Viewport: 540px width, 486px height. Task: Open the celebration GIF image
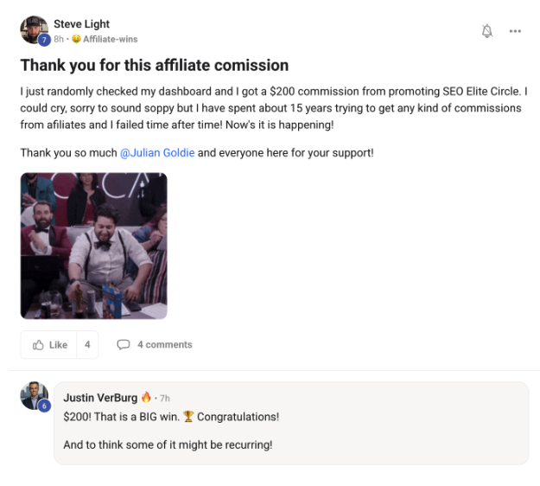tap(93, 246)
